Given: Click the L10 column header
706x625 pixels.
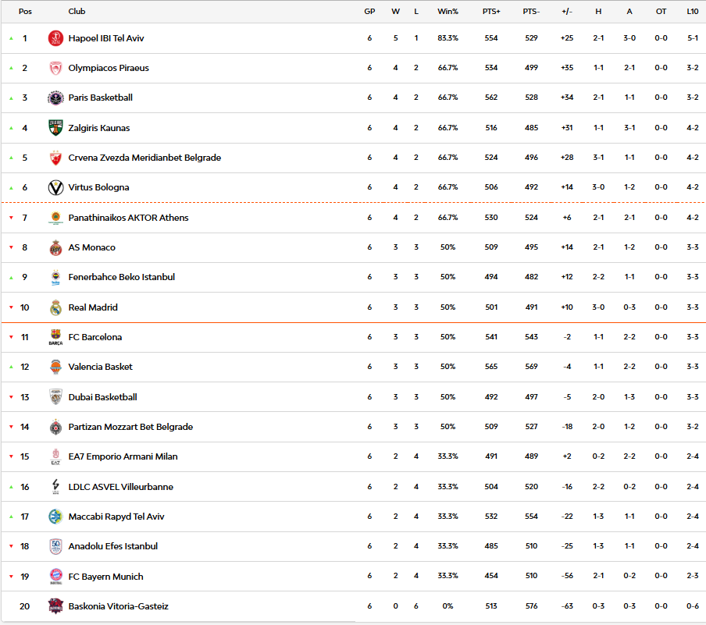Looking at the screenshot, I should [x=692, y=12].
